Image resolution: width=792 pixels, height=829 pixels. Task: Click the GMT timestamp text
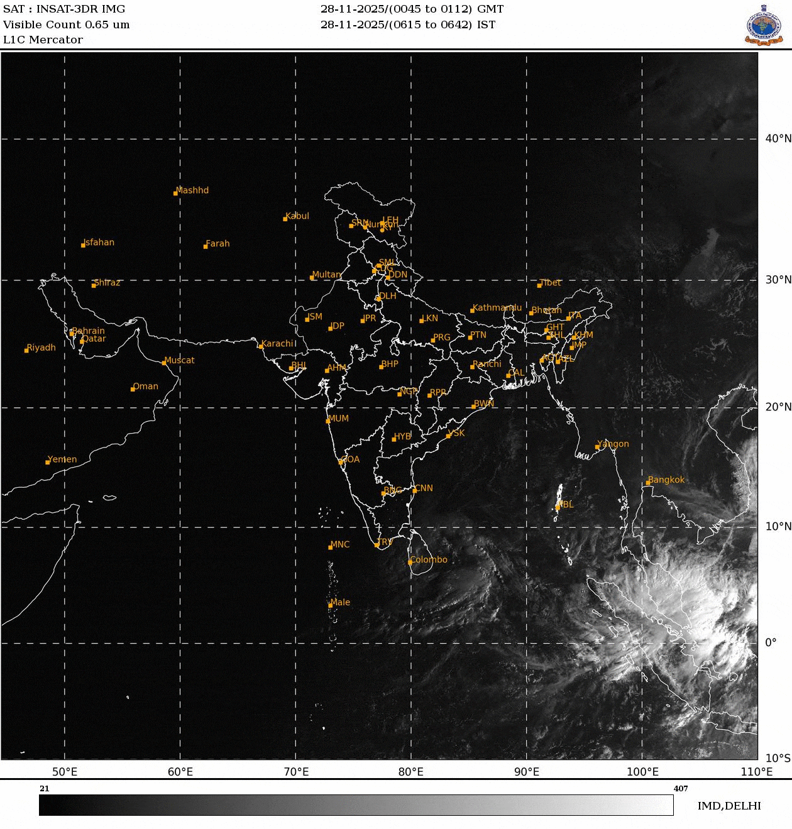click(x=412, y=9)
